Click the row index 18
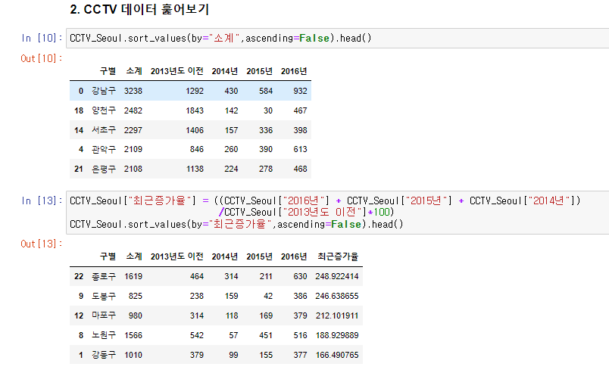Image resolution: width=609 pixels, height=373 pixels. coord(79,110)
